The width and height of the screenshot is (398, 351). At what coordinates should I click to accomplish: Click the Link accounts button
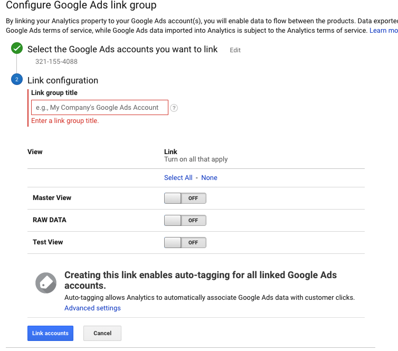click(x=50, y=333)
